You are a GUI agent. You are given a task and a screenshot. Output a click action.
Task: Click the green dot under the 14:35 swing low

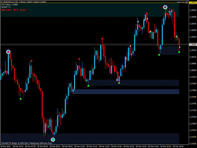tap(159, 55)
